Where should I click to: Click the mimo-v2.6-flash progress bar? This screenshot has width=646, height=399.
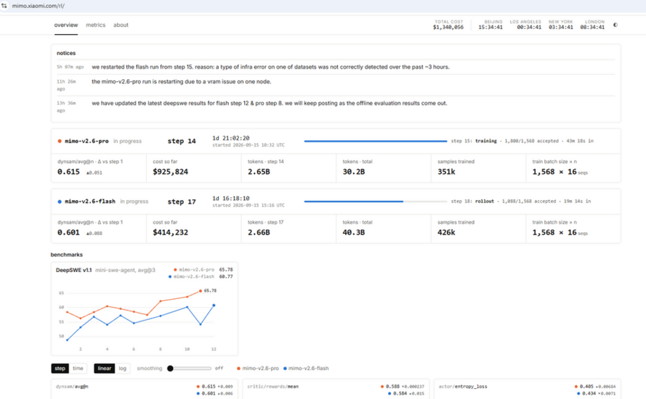pyautogui.click(x=376, y=202)
